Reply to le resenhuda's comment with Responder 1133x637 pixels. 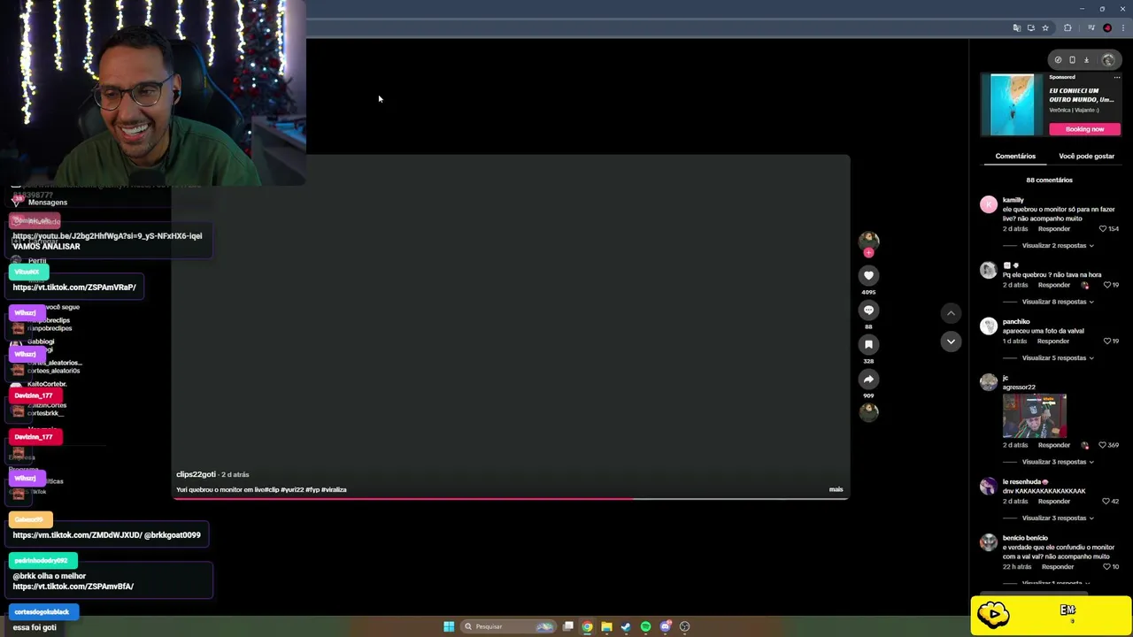tap(1054, 502)
